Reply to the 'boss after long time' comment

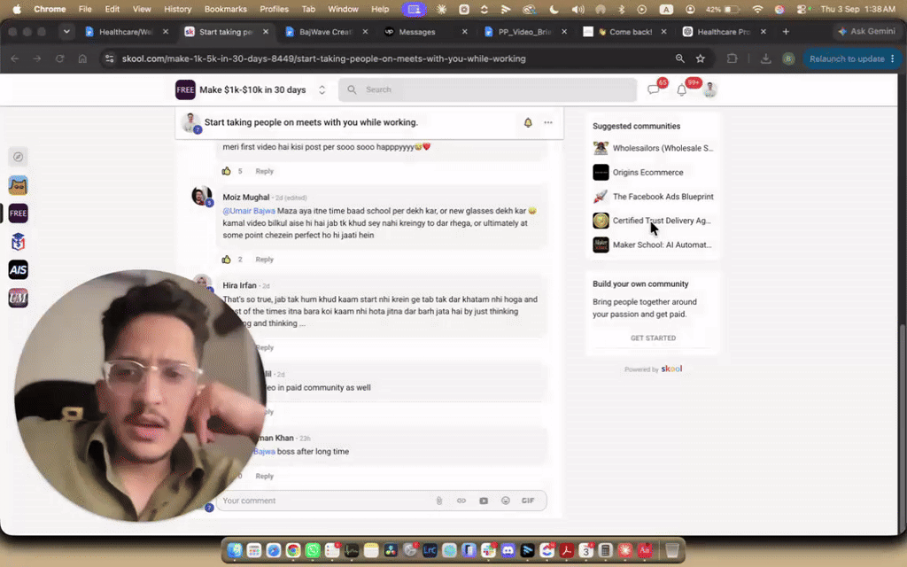coord(264,476)
